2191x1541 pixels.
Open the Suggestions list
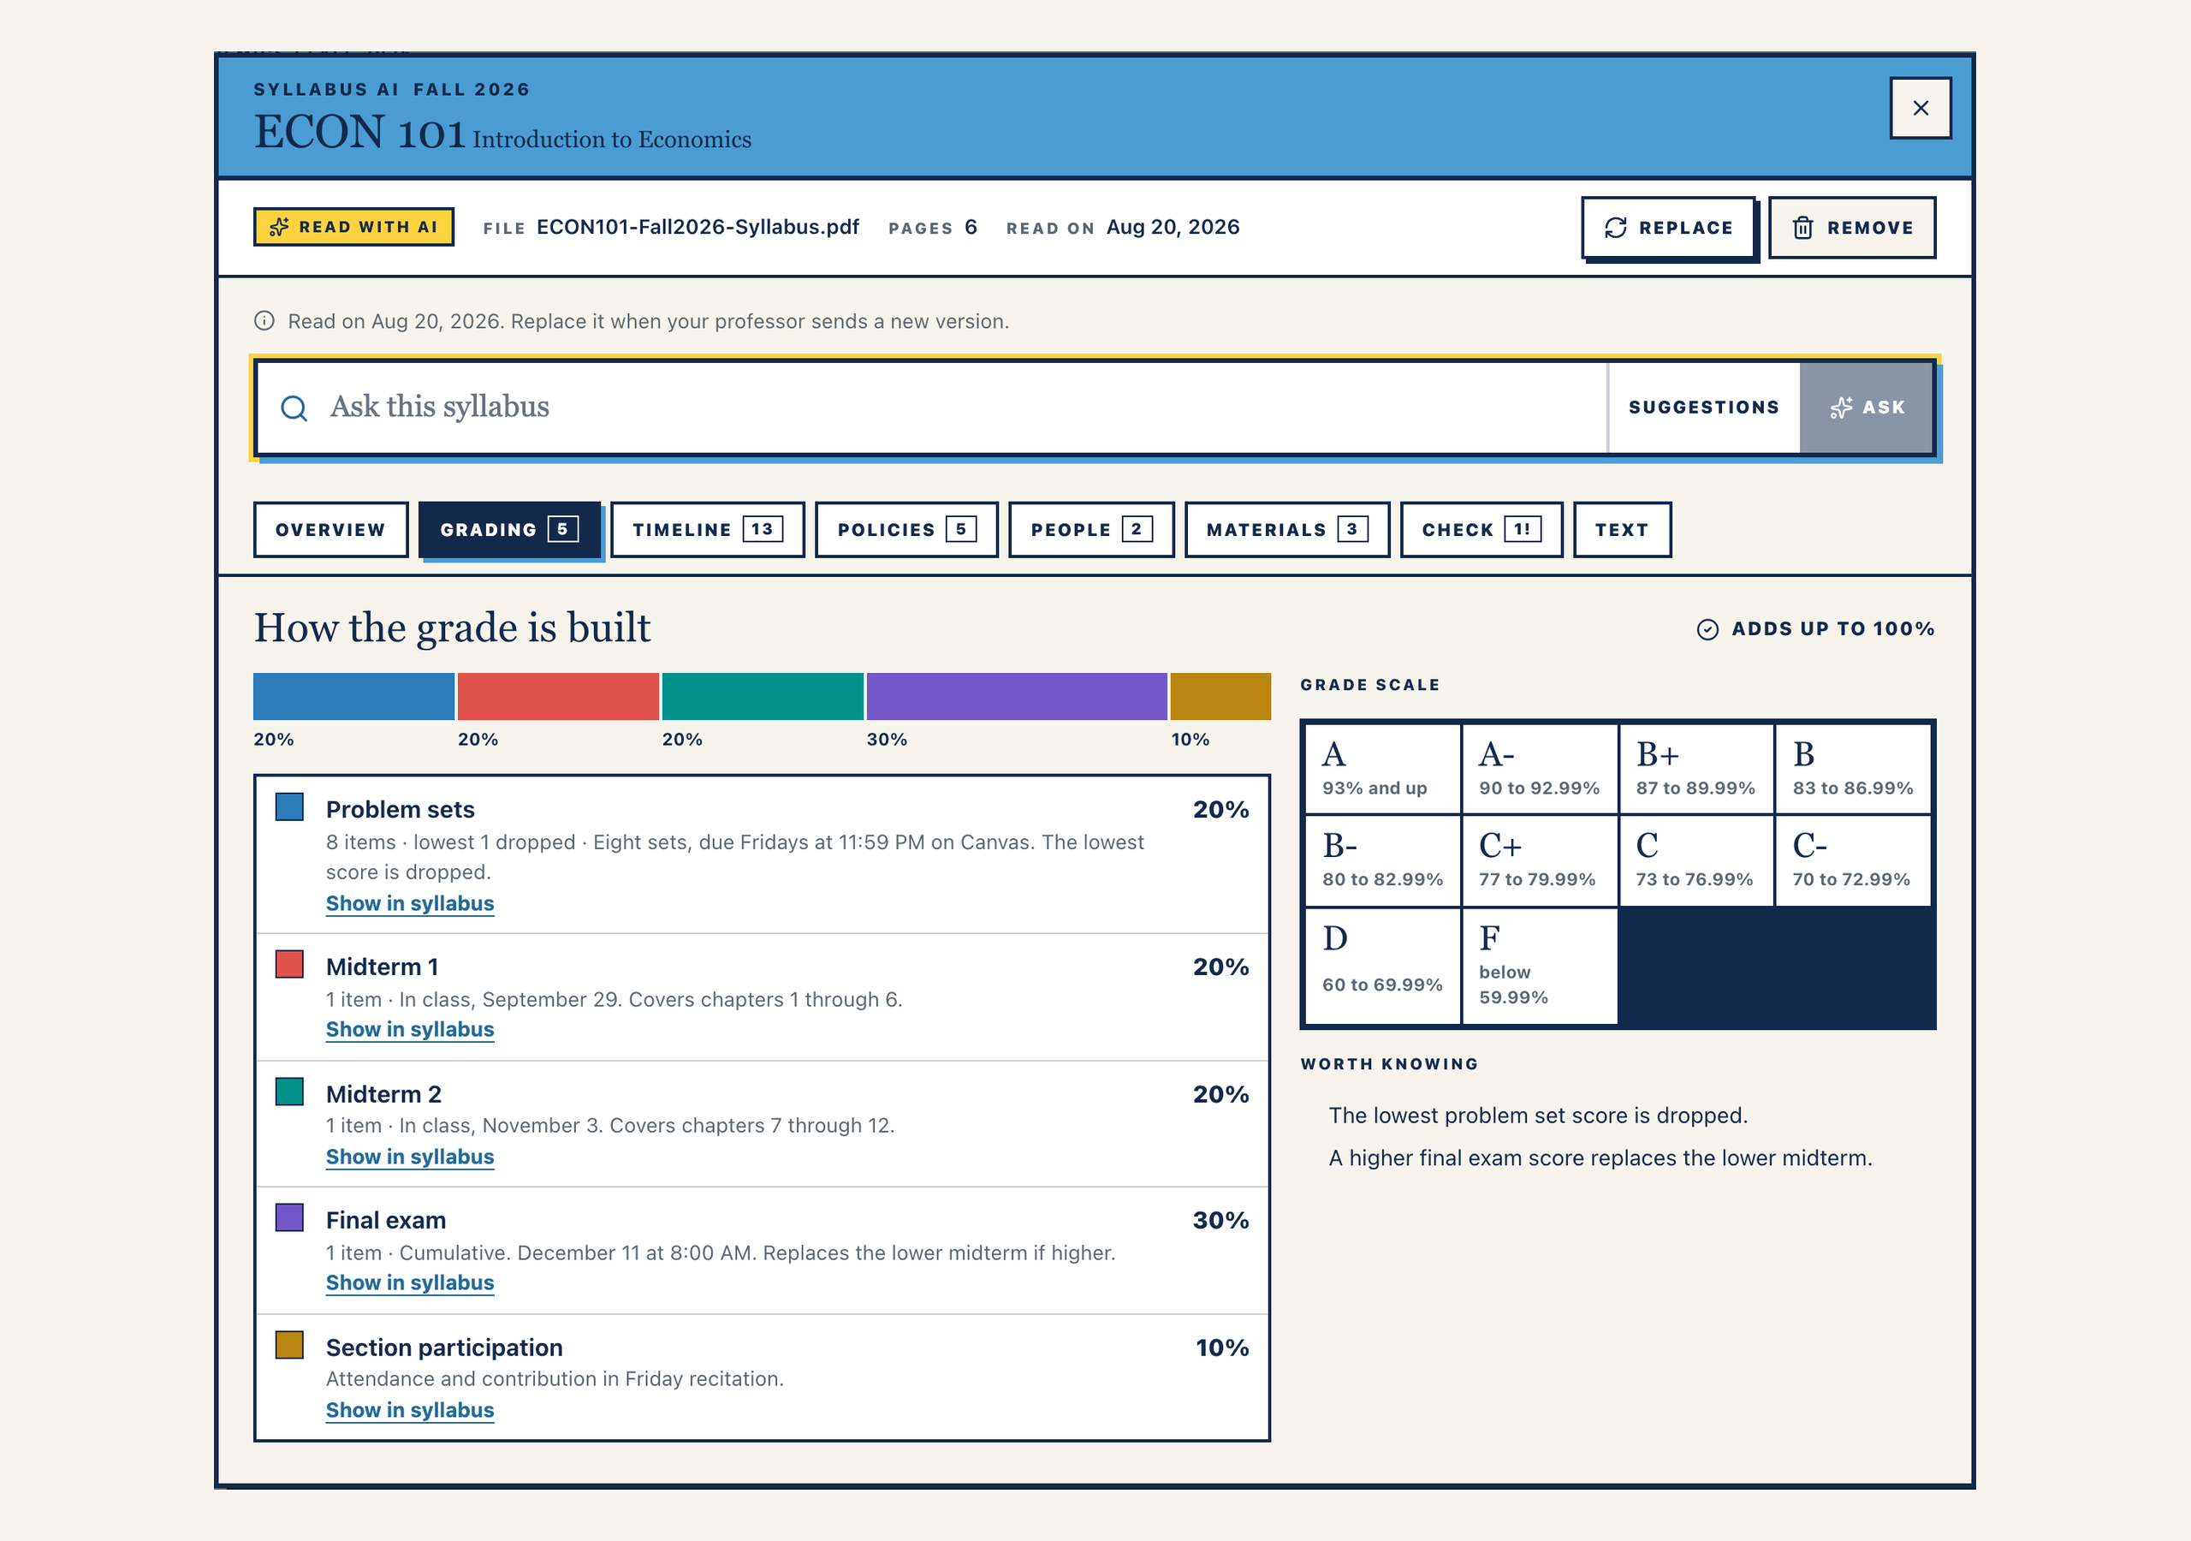[1703, 408]
